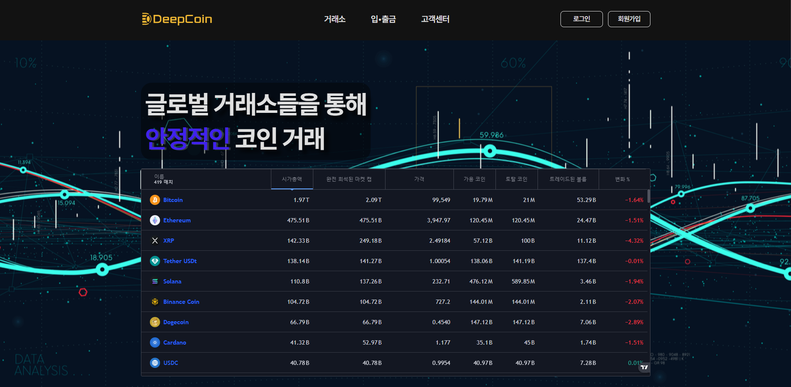The width and height of the screenshot is (791, 387).
Task: Open the 고객센터 menu
Action: (435, 19)
